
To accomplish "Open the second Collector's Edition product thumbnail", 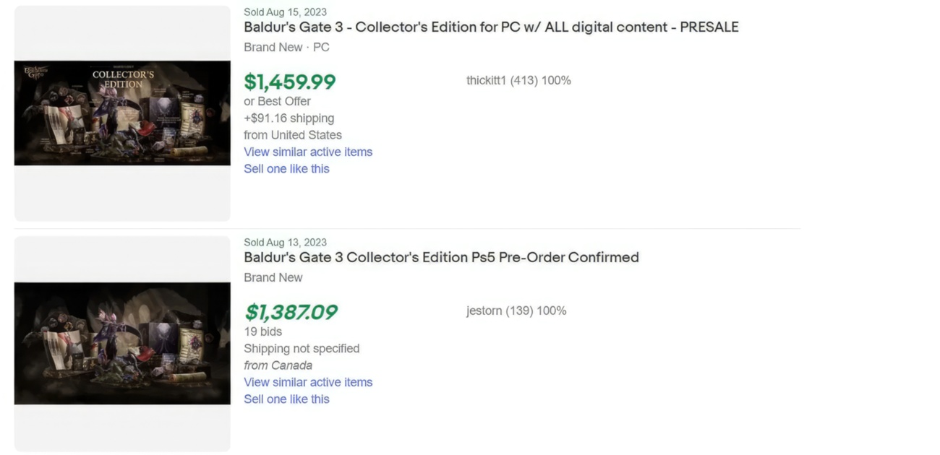I will [121, 342].
